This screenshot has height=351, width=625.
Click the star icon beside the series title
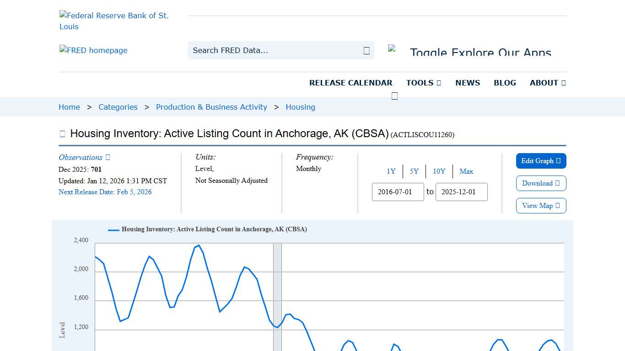tap(62, 133)
